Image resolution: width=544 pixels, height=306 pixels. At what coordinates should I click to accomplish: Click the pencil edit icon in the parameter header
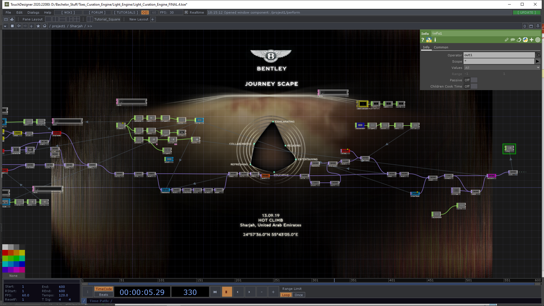[507, 40]
